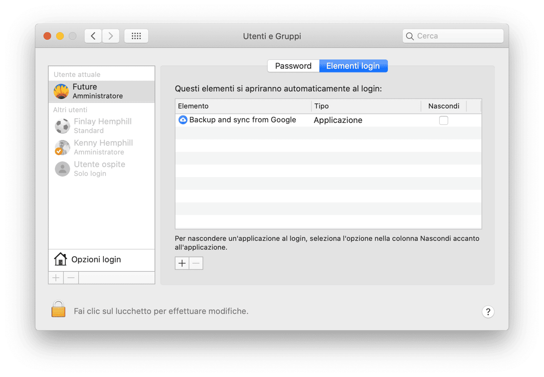Show all preferences grid icon
The height and width of the screenshot is (377, 544).
136,36
